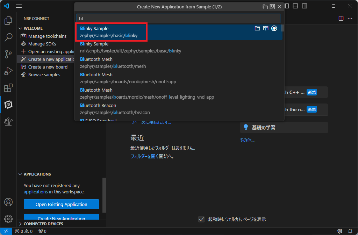This screenshot has width=358, height=235.
Task: Click the Create New Application button
Action: click(x=61, y=217)
